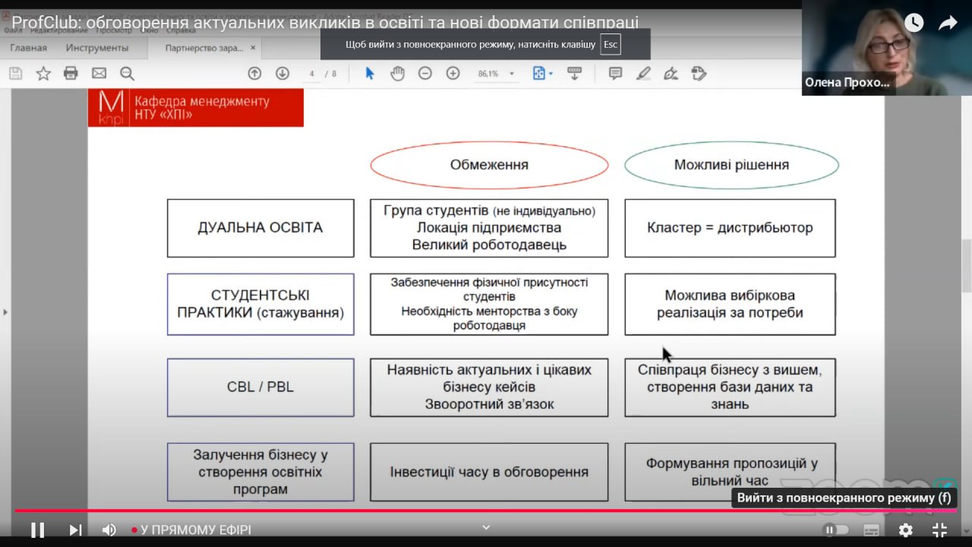
Task: Click the Обмеження oval heading
Action: 489,165
